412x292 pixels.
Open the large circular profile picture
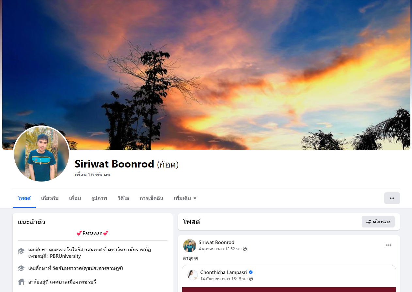pyautogui.click(x=41, y=154)
